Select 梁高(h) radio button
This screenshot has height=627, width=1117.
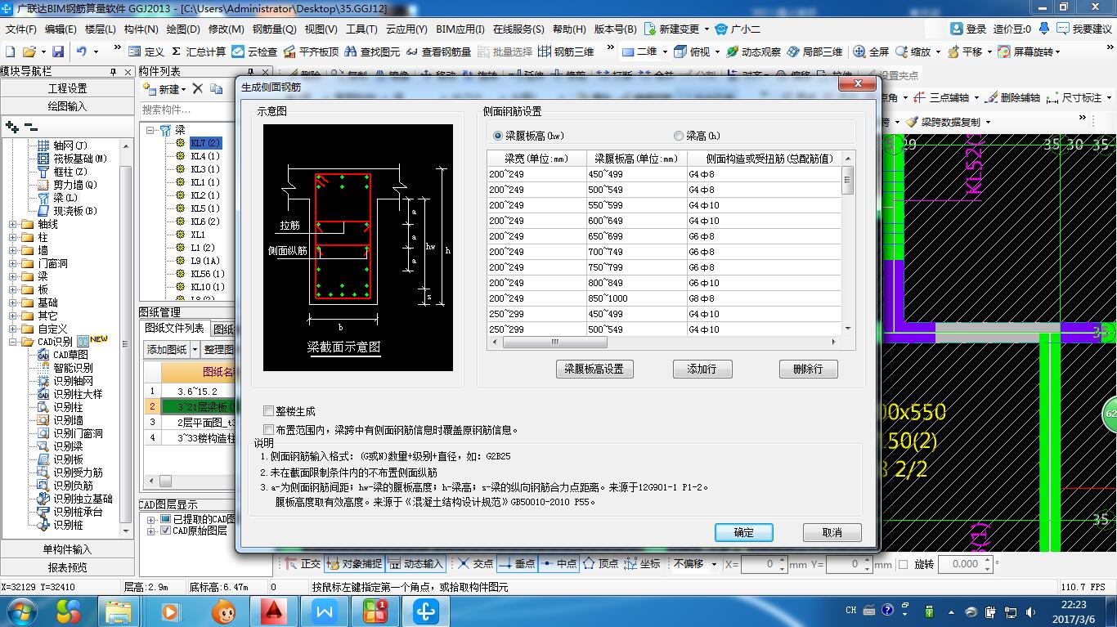(678, 136)
